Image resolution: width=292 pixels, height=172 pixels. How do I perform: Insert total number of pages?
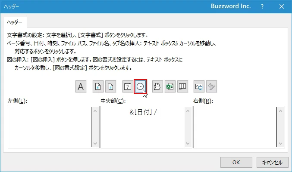pos(110,86)
